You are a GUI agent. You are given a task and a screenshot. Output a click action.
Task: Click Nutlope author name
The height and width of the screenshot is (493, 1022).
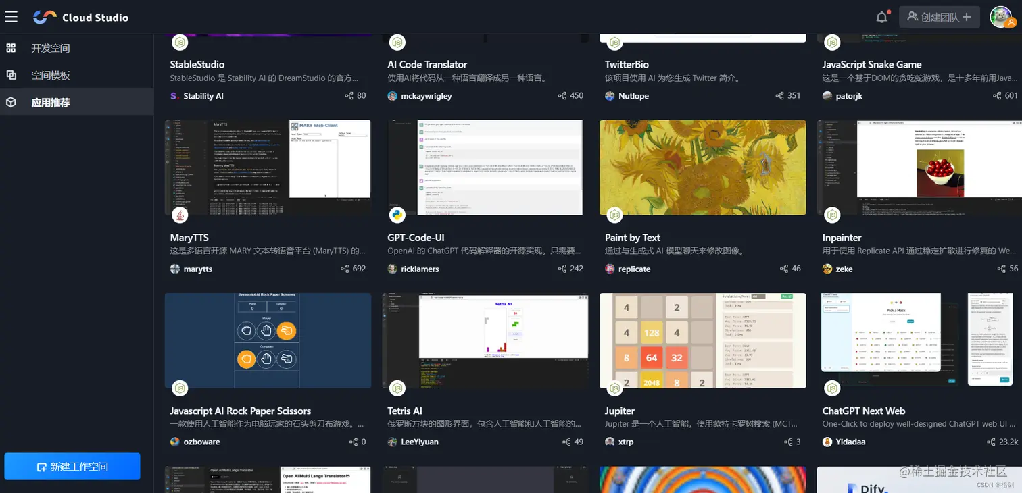click(633, 96)
